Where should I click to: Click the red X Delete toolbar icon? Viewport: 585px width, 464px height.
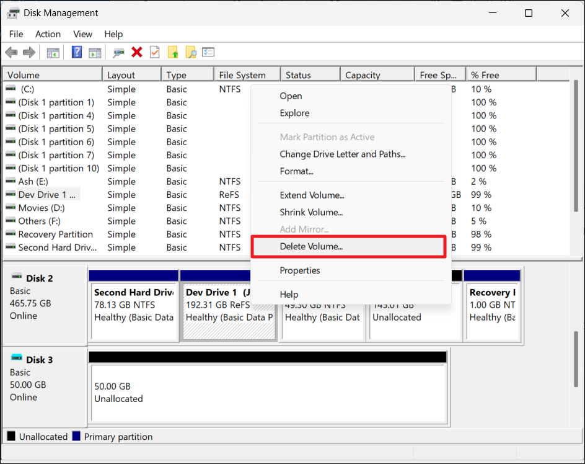(x=137, y=53)
